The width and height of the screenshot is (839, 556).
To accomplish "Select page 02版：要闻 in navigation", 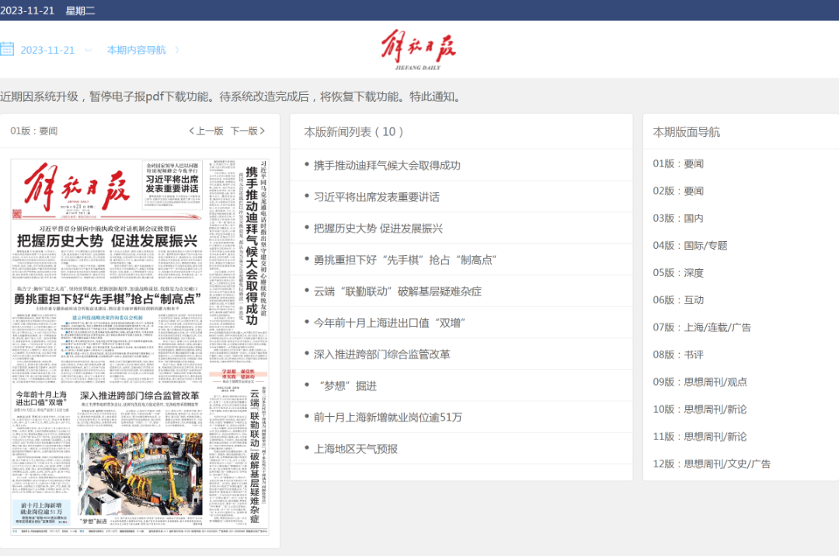I will [678, 191].
